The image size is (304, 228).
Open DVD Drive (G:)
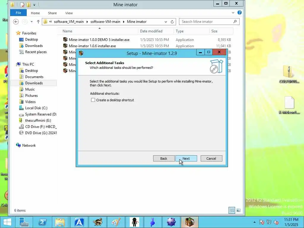click(41, 133)
